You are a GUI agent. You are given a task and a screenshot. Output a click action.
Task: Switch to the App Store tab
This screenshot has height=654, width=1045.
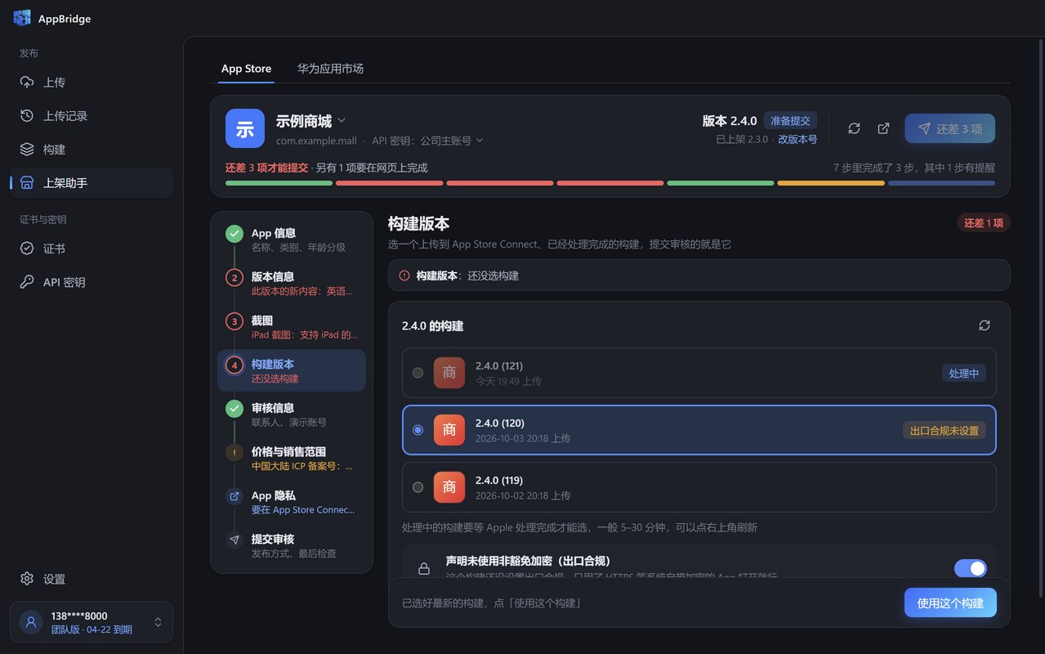[246, 69]
